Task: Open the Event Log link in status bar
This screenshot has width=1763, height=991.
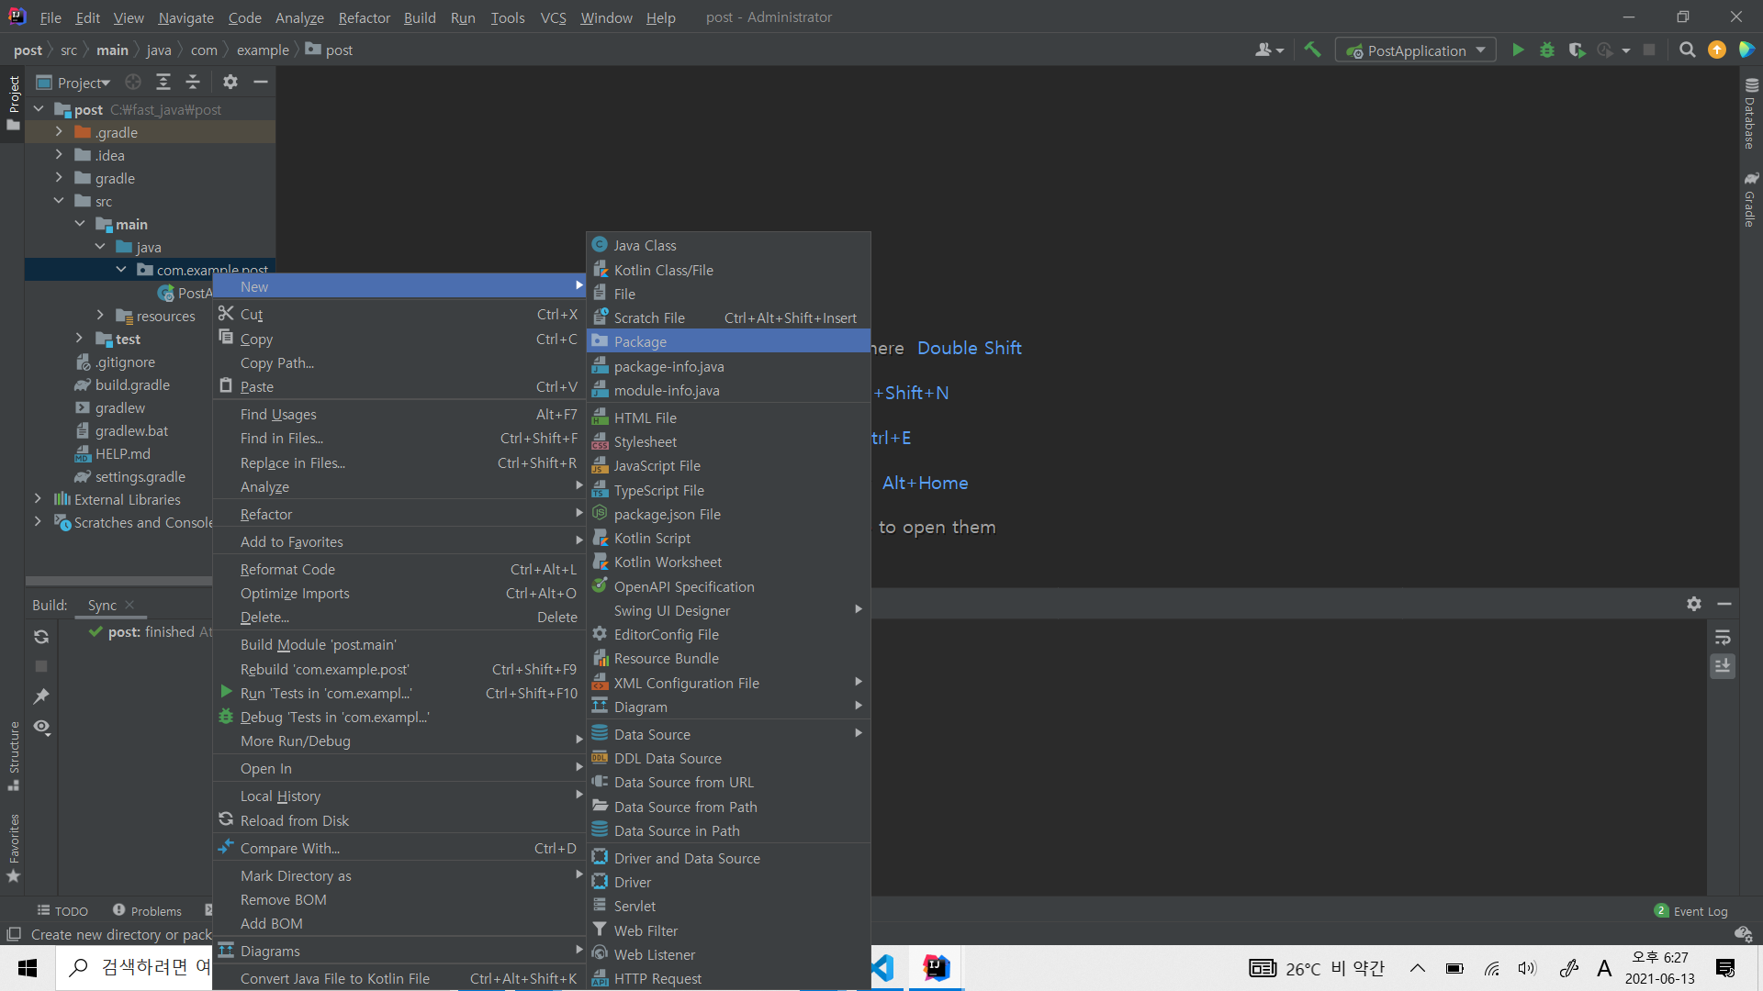Action: coord(1700,911)
